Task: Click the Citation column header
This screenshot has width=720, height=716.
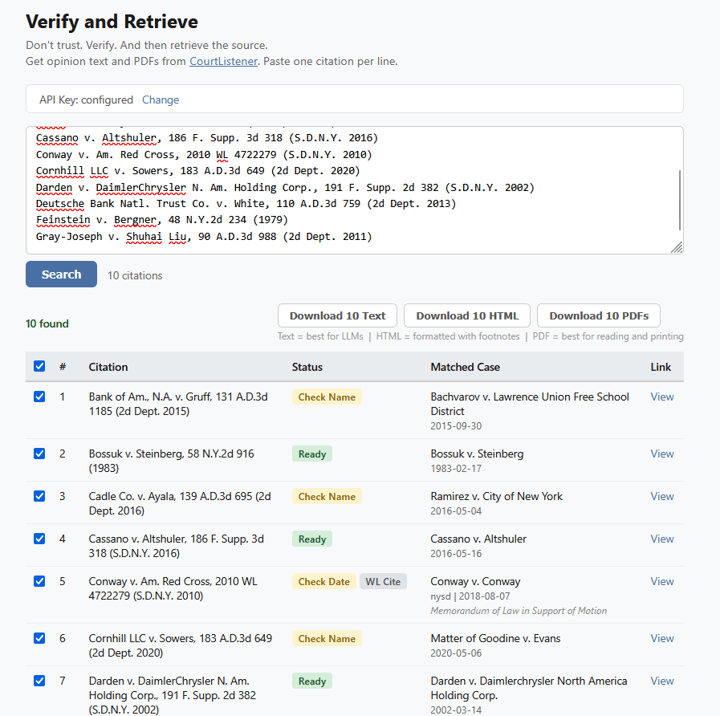Action: 108,367
